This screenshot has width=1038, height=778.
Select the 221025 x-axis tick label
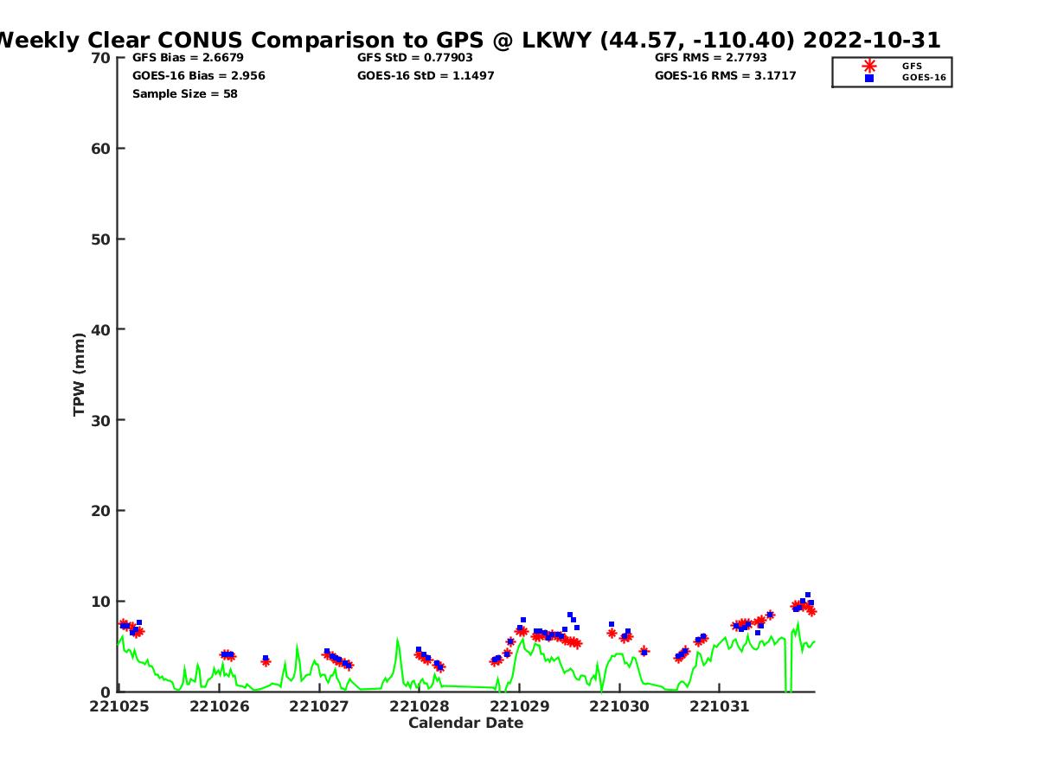click(119, 706)
